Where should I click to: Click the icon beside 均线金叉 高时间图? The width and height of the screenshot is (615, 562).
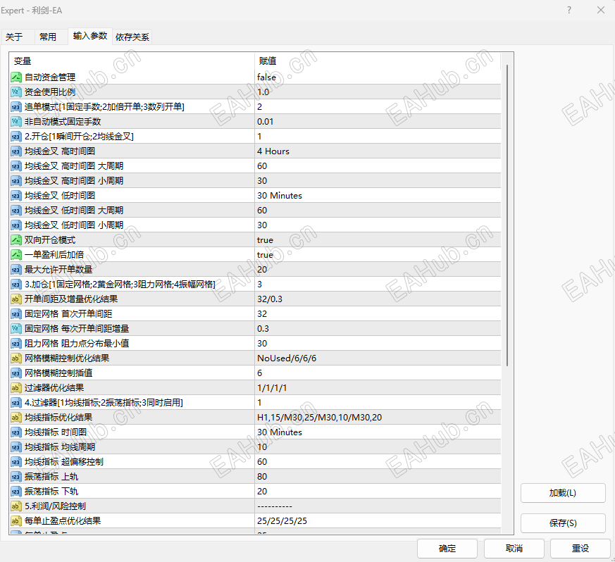(15, 151)
